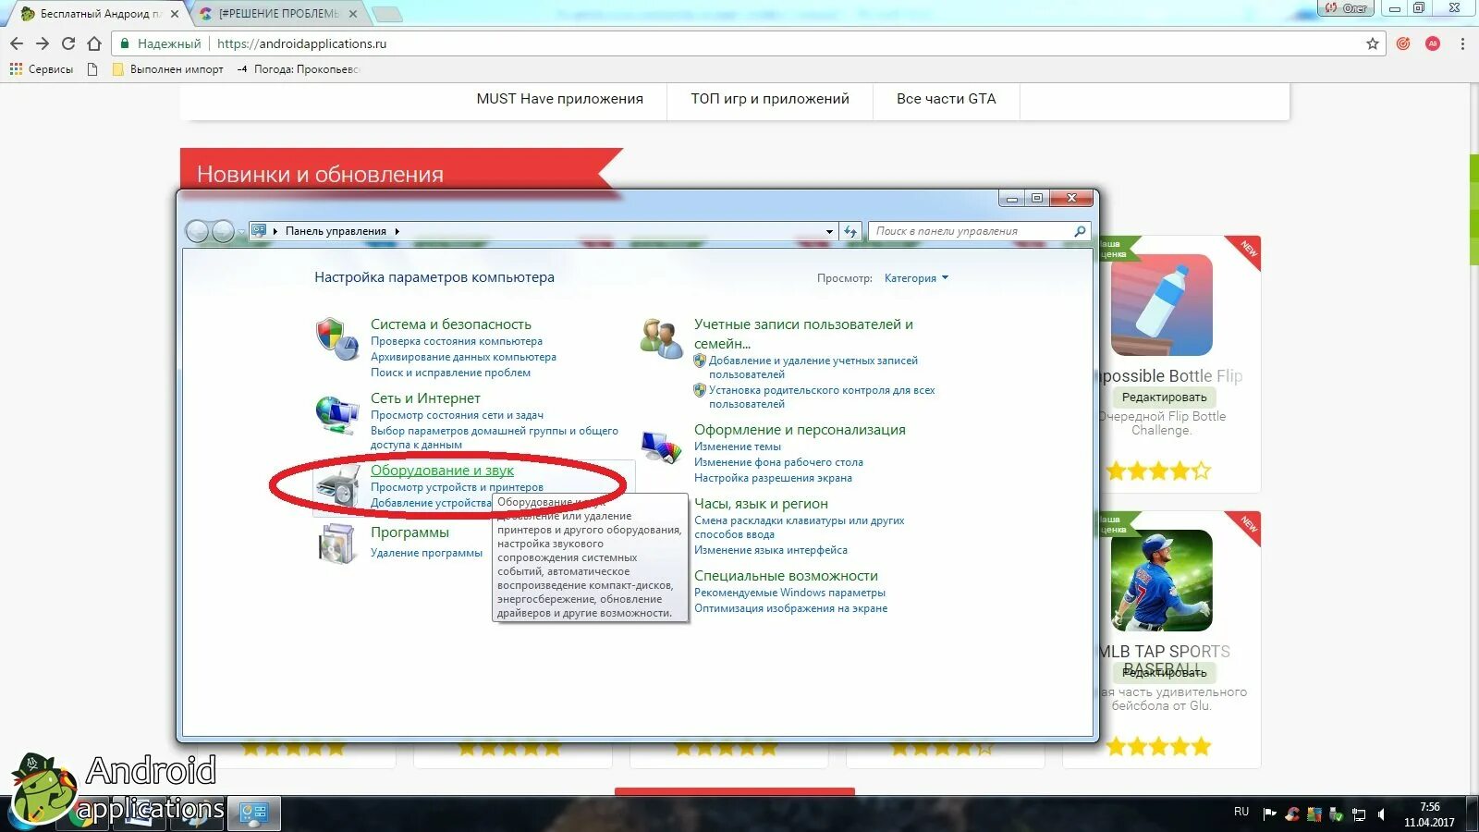1479x832 pixels.
Task: Click the AliExpress extension icon
Action: 1433,43
